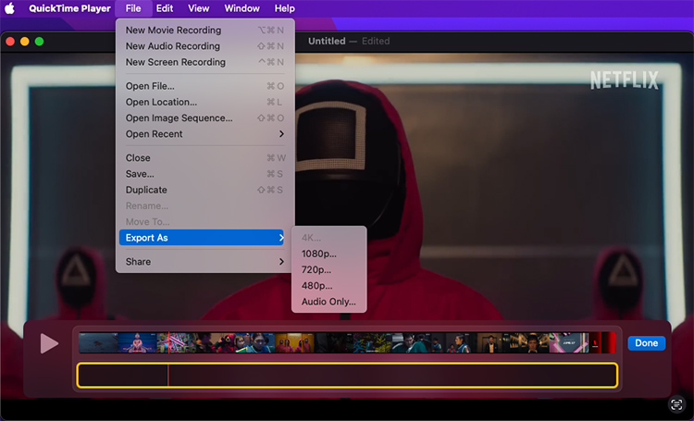Click the Untitled window title
Screen dimensions: 694x421
coord(327,41)
